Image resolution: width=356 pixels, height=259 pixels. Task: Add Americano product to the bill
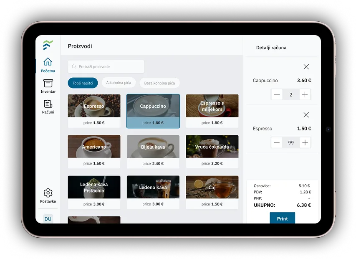coord(94,152)
